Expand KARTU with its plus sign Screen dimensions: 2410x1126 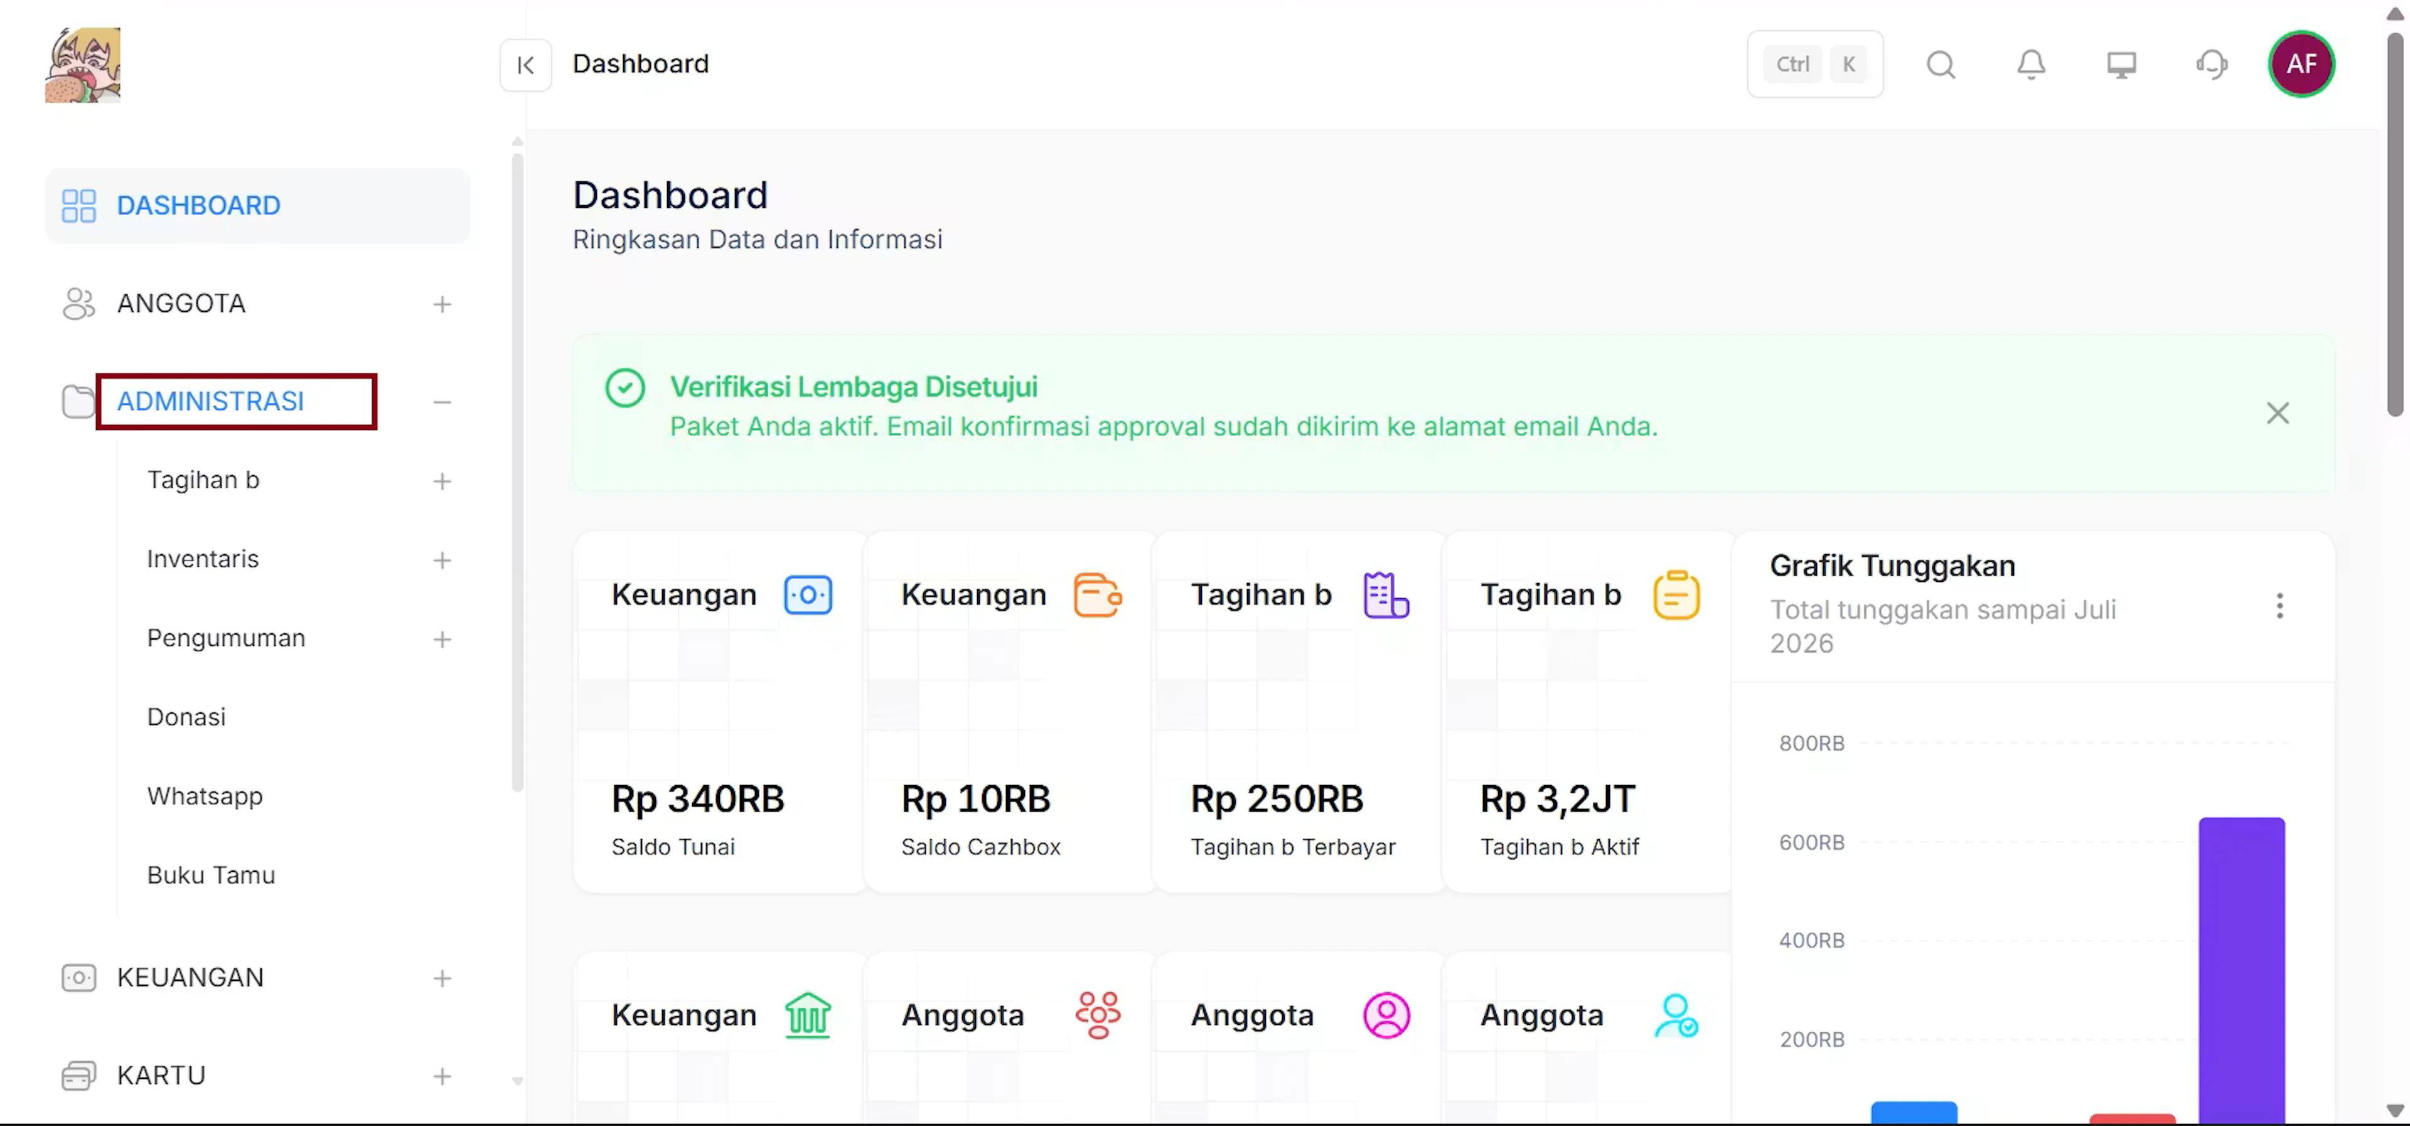tap(442, 1076)
